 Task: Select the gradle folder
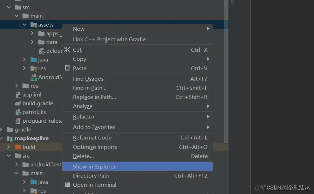23,130
